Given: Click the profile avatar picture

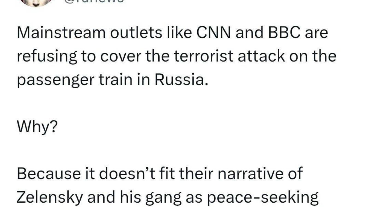Looking at the screenshot, I should pos(35,2).
